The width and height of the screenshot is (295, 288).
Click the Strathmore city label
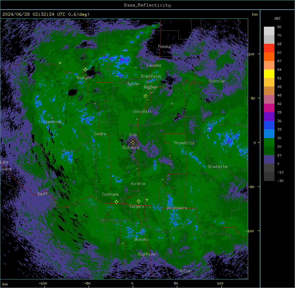click(x=177, y=208)
